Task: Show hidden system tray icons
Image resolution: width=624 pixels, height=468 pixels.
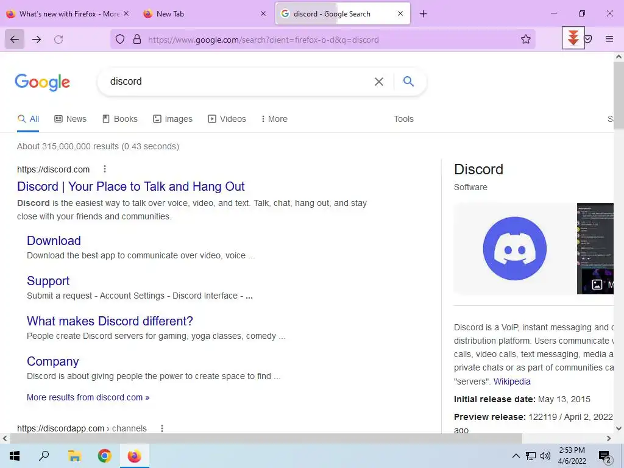Action: point(516,456)
